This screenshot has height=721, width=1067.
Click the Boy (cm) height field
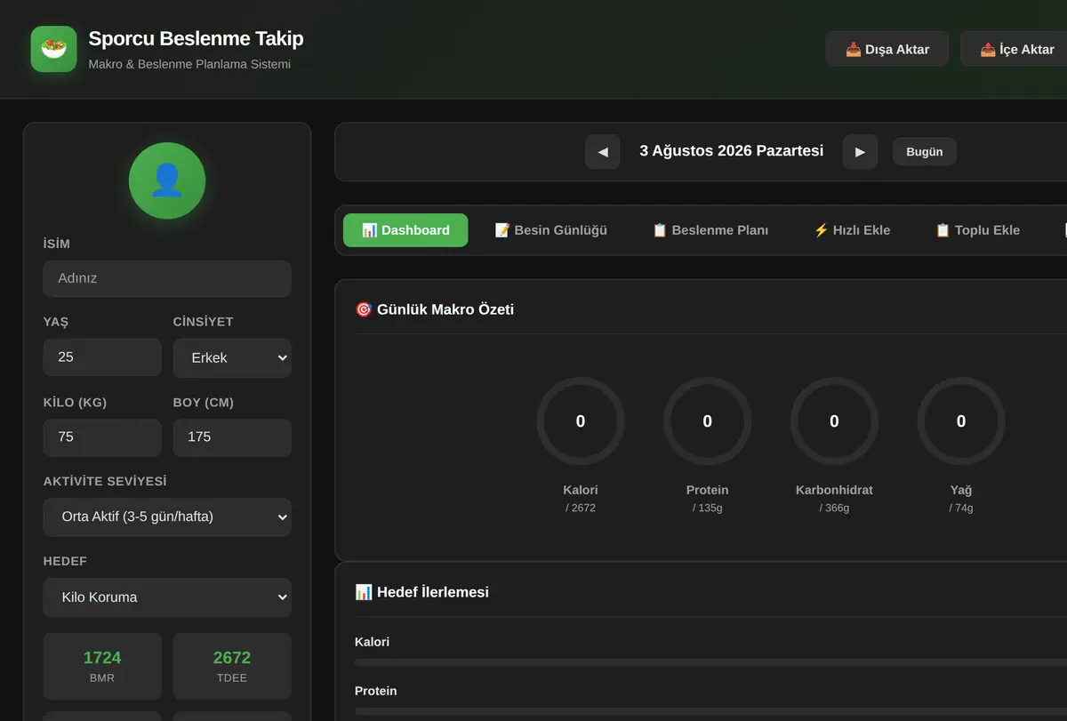(x=232, y=437)
